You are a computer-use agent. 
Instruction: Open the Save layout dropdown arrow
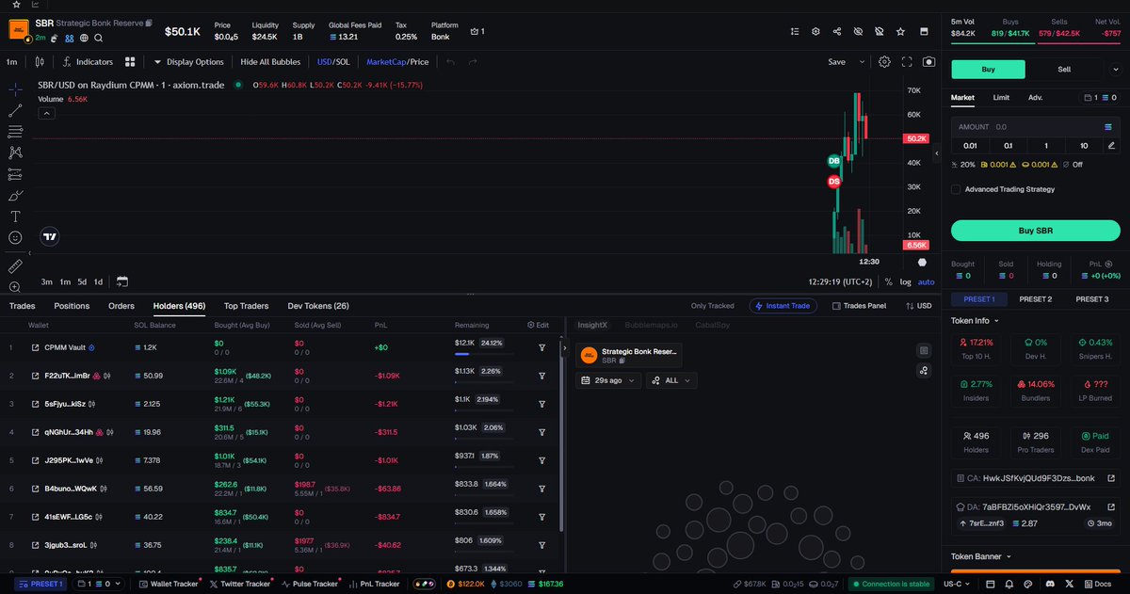(x=861, y=62)
